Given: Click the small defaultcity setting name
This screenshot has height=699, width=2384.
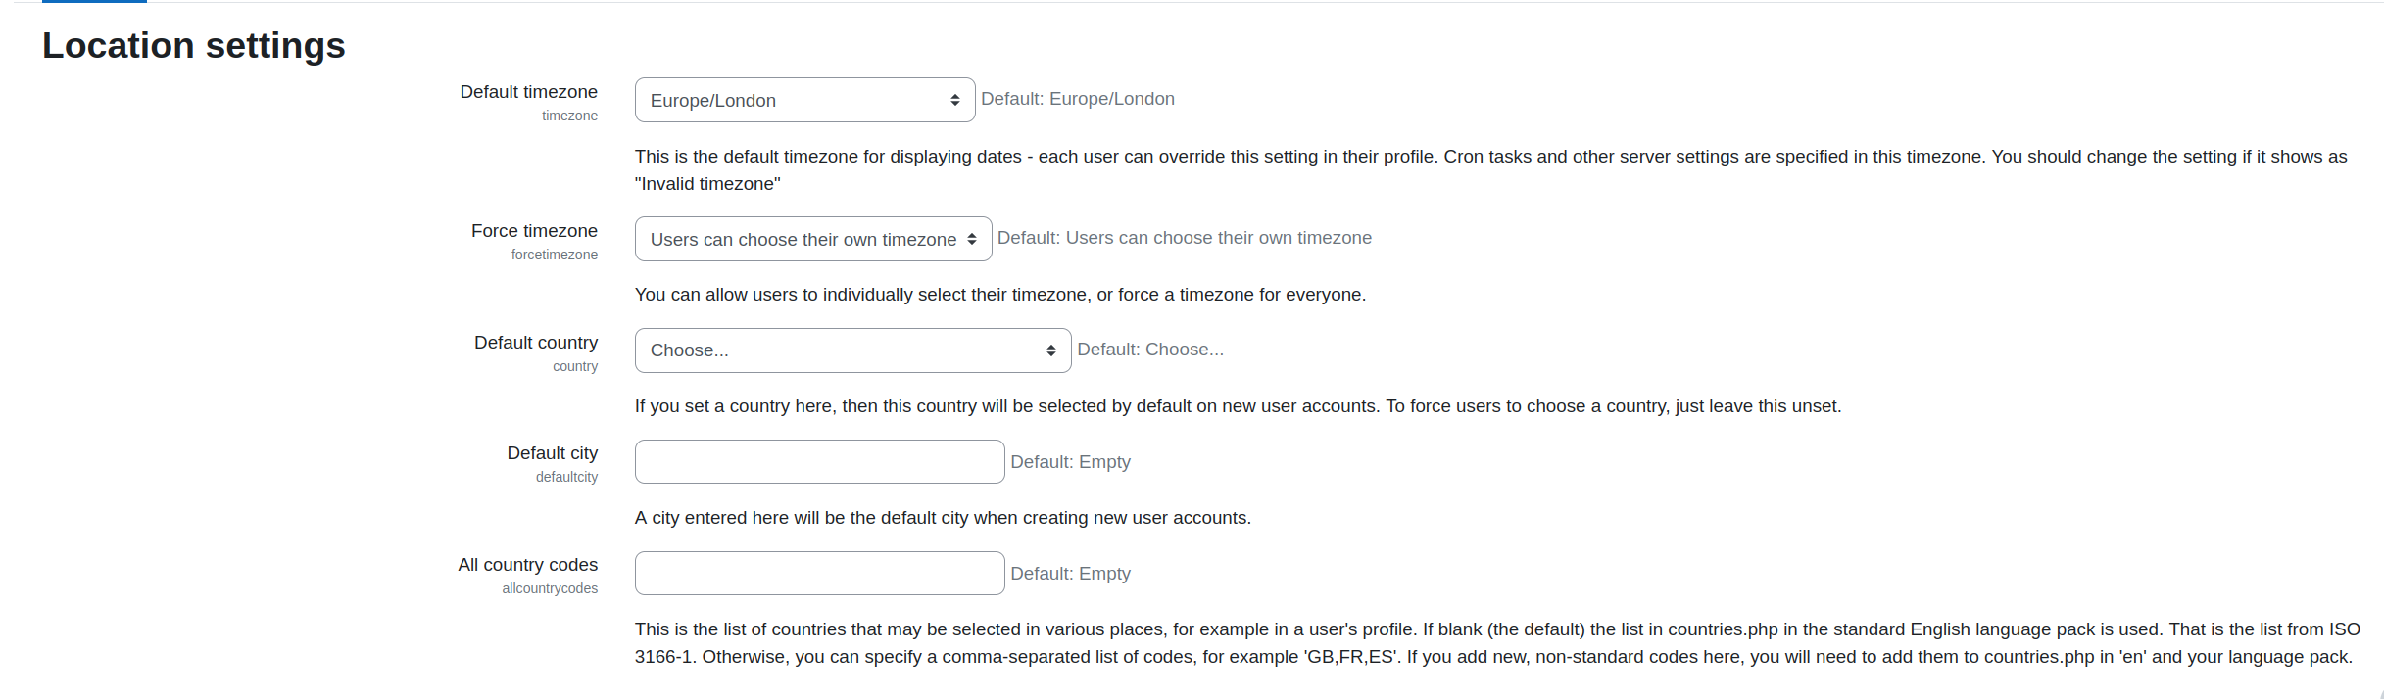Looking at the screenshot, I should pyautogui.click(x=566, y=477).
